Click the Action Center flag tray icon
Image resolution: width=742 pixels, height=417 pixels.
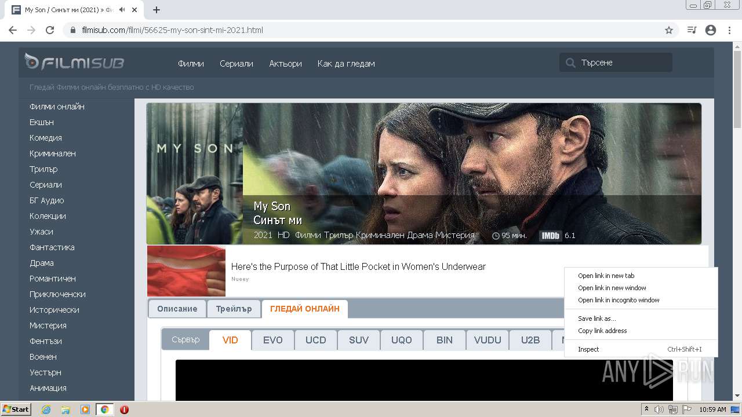(686, 409)
